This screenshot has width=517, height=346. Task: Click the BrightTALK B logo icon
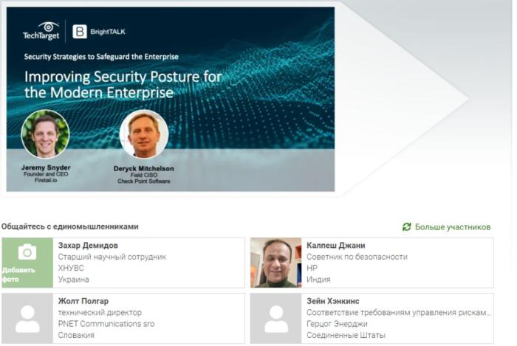[80, 32]
